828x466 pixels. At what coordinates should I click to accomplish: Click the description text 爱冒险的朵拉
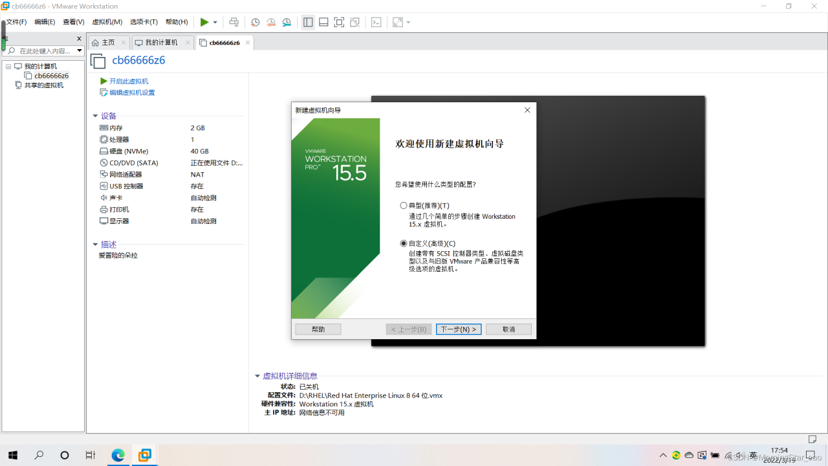(x=118, y=256)
